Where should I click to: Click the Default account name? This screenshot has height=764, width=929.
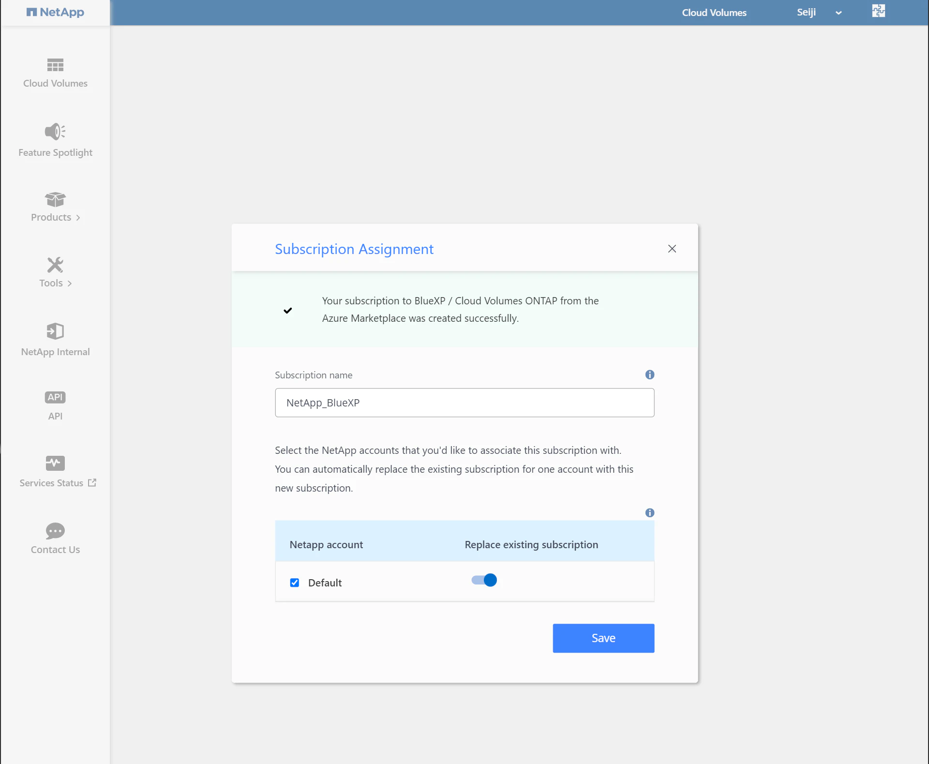coord(325,583)
